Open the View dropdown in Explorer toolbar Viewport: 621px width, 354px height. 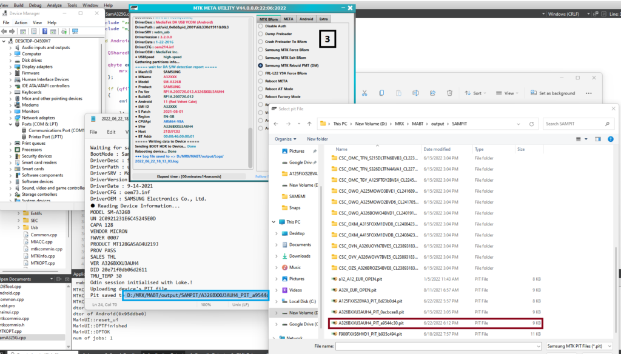click(x=507, y=93)
